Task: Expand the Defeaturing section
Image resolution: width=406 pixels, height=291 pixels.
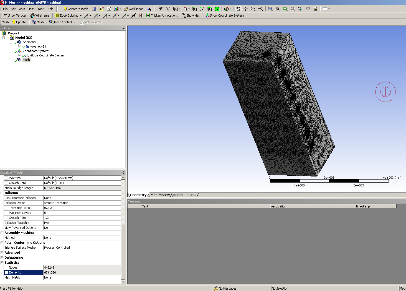Action: click(x=2, y=258)
